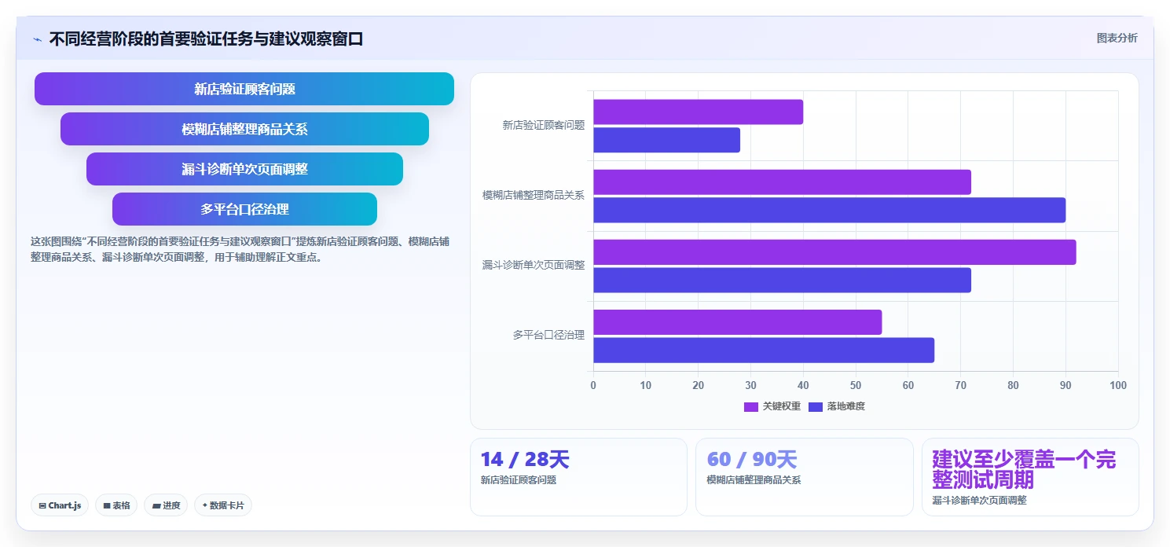The width and height of the screenshot is (1170, 547).
Task: Click the 落地难度 bar for 模糊店铺整理商品关系
Action: point(829,210)
